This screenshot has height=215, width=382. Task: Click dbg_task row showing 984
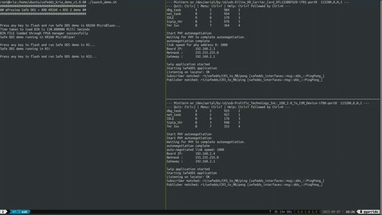[204, 10]
